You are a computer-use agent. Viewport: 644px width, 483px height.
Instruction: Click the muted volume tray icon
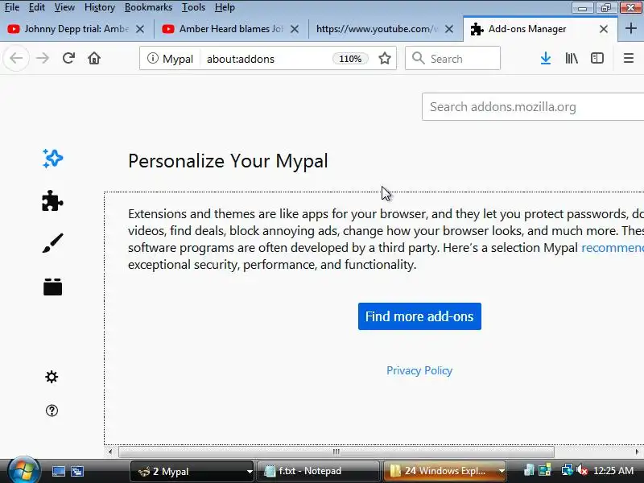pos(581,470)
